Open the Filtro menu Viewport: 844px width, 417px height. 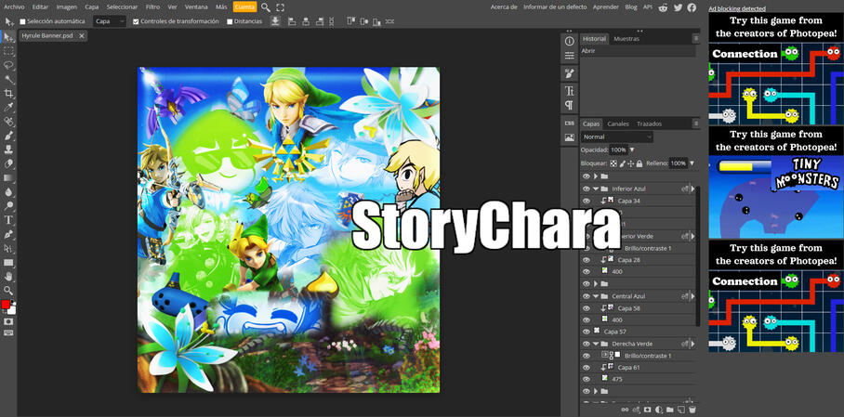[152, 7]
